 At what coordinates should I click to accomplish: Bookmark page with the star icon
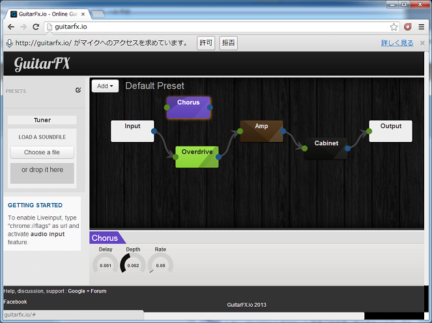[x=394, y=27]
